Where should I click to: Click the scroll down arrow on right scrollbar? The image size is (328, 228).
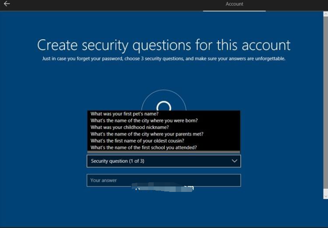pyautogui.click(x=325, y=196)
